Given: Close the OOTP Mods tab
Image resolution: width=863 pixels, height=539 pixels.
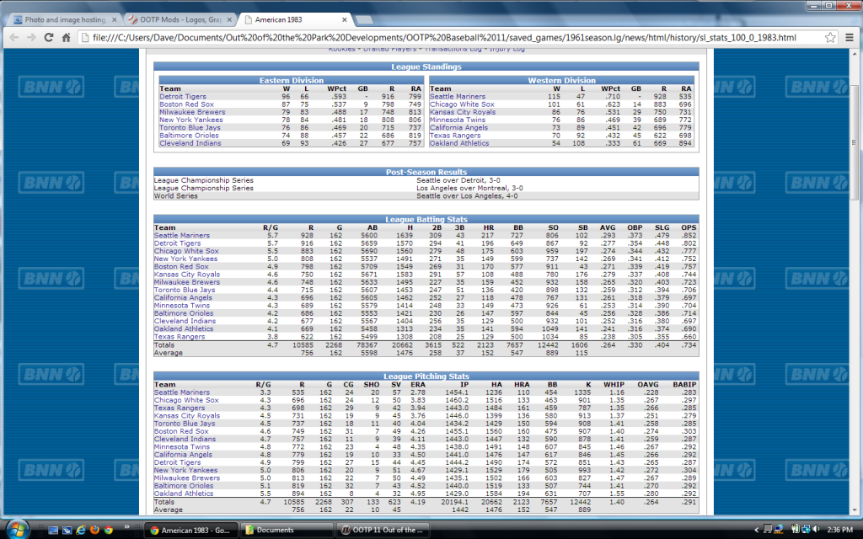Looking at the screenshot, I should pos(229,20).
